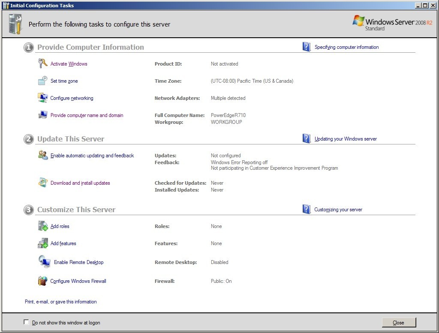Click the title bar window icon
Image resolution: width=439 pixels, height=333 pixels.
(x=6, y=5)
